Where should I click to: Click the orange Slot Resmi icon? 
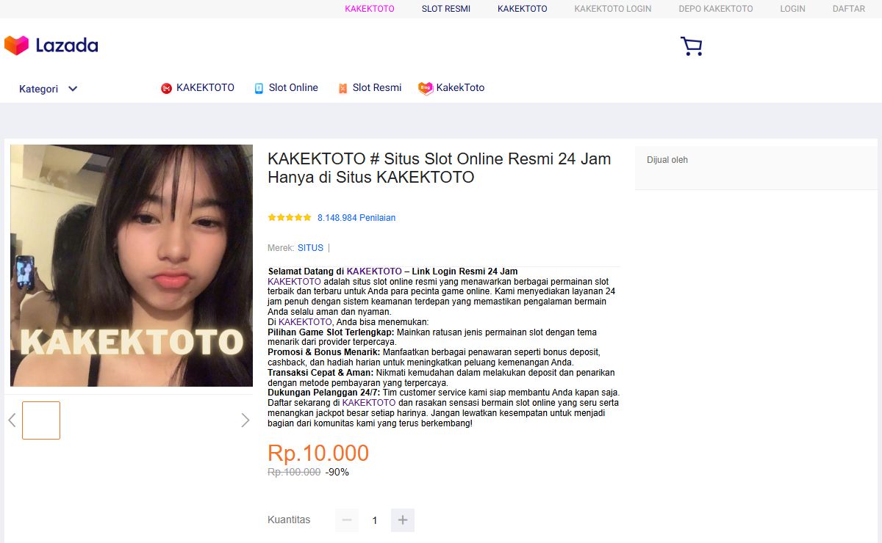pyautogui.click(x=343, y=88)
